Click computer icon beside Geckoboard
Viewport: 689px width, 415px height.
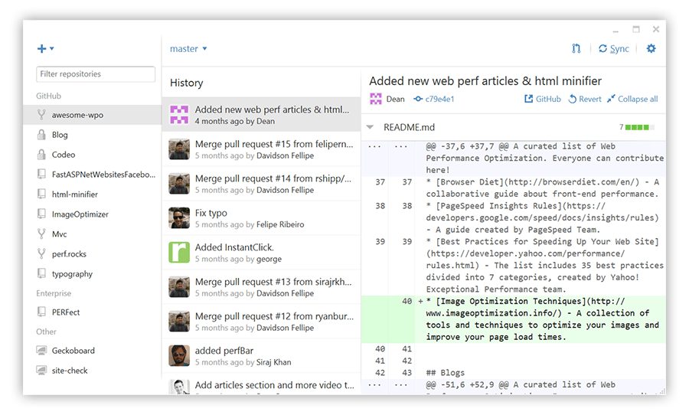[x=41, y=351]
